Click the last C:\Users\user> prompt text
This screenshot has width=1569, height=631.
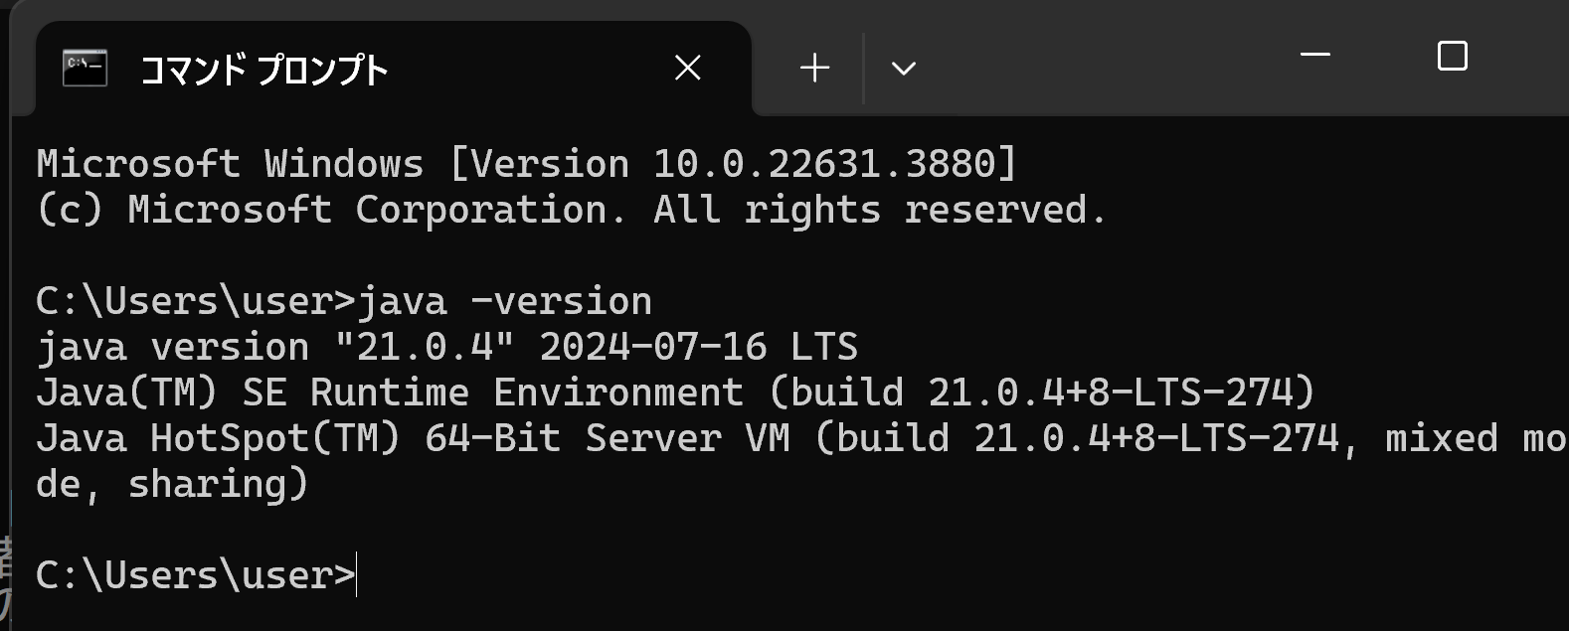point(195,575)
